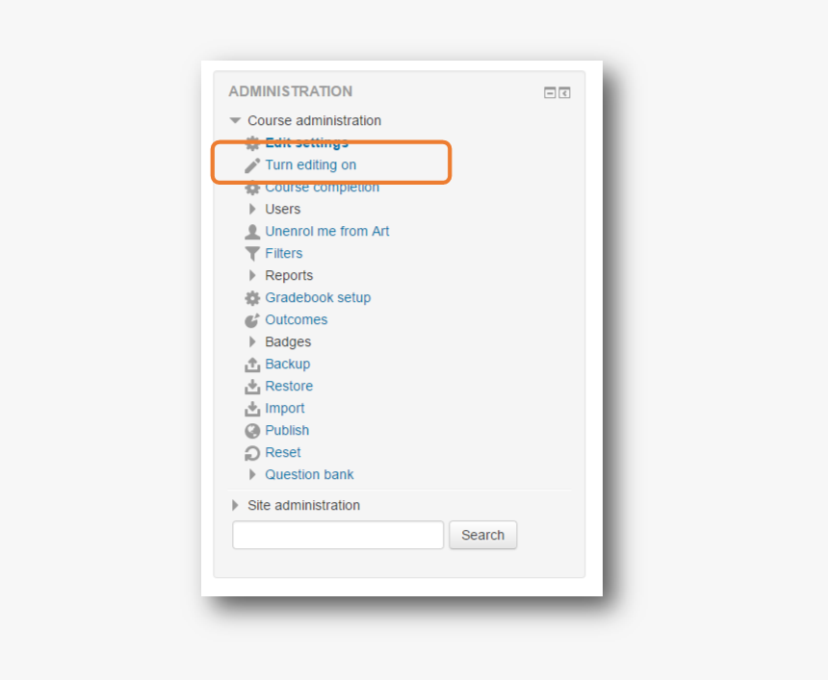Select the gear icon beside Edit settings

252,142
